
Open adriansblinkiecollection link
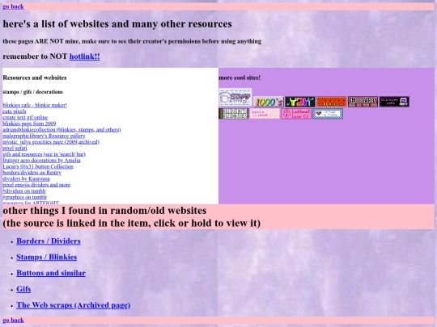tap(62, 129)
